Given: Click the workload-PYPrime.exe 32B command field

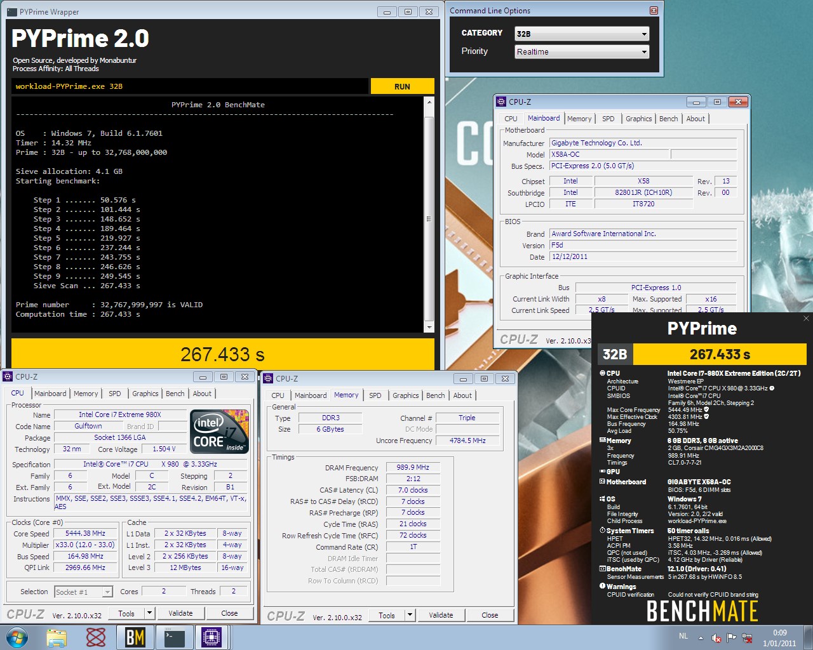Looking at the screenshot, I should point(190,86).
